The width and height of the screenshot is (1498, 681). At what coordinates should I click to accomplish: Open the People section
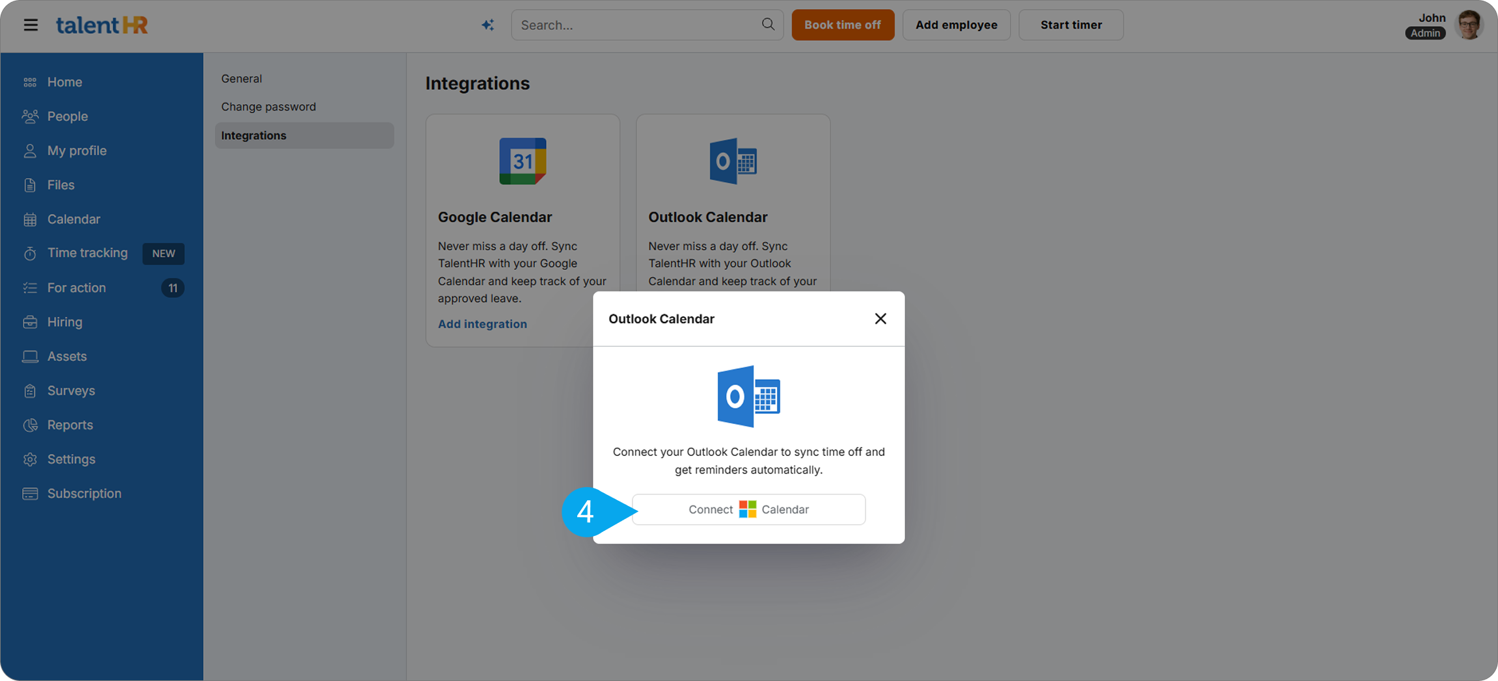67,116
